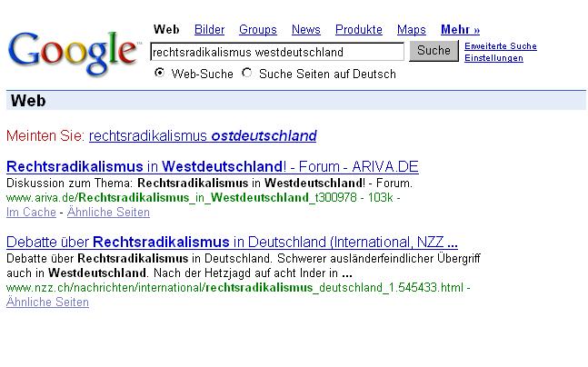Click the 'Schwerer ausländerfeindlicher Übergriff' snippet text
Viewport: 588px width, 367px height.
[x=378, y=259]
